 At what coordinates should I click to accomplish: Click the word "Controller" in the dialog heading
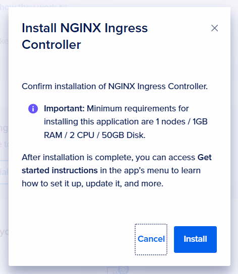tap(51, 45)
